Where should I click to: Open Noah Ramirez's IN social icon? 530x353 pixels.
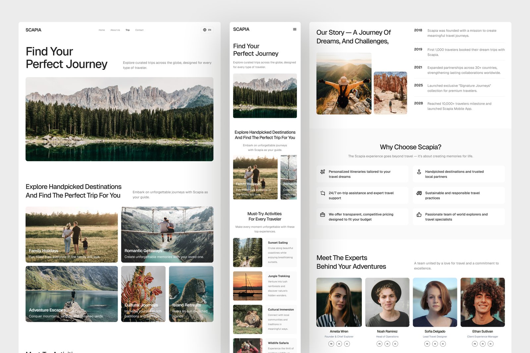(387, 344)
